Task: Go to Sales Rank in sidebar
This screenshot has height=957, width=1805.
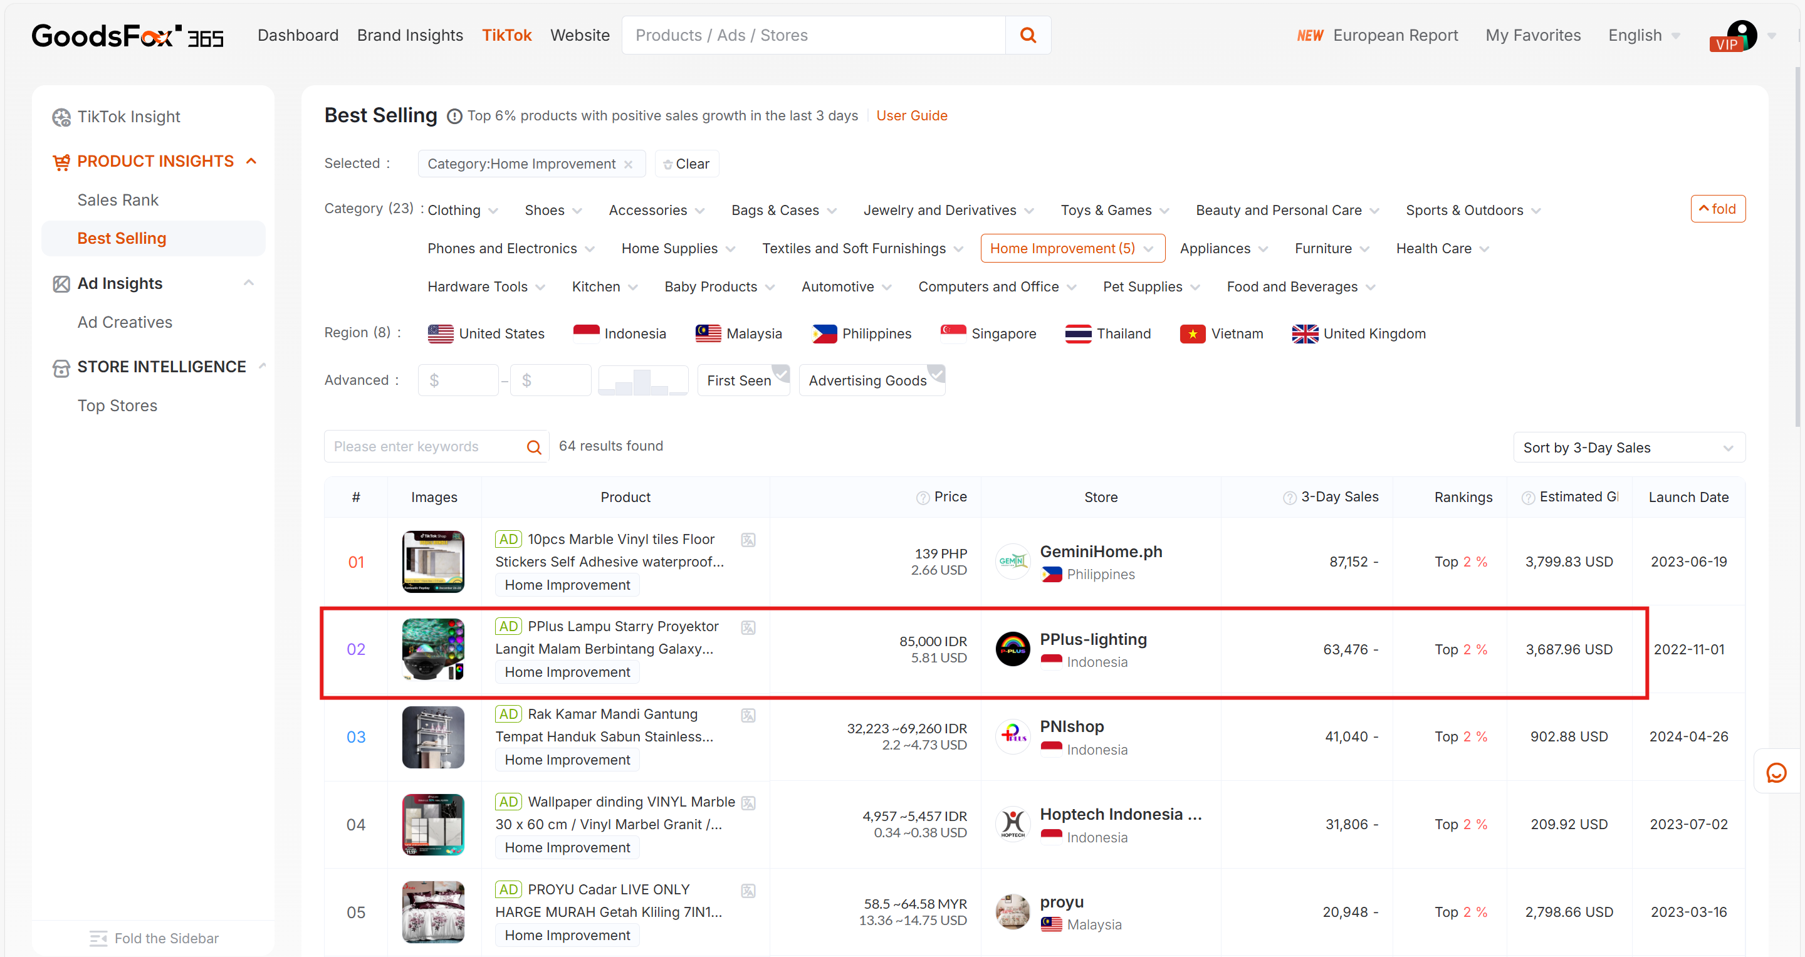Action: [118, 201]
